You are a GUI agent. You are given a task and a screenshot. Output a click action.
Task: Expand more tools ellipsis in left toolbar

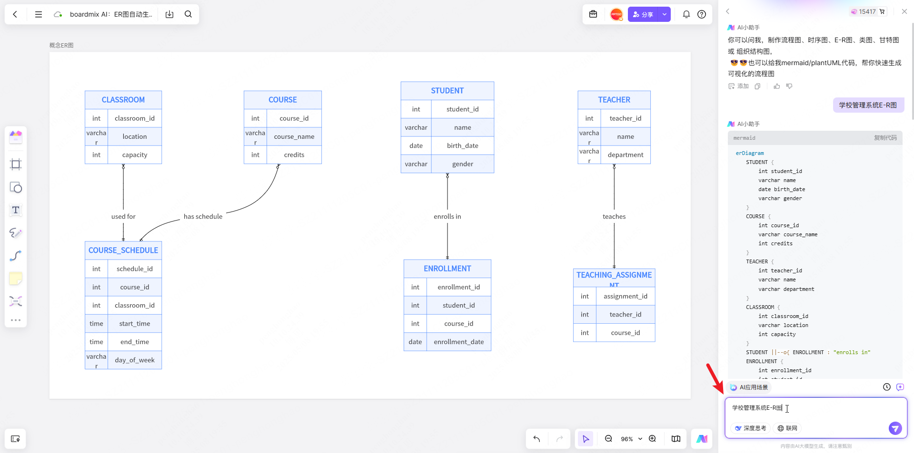click(x=16, y=320)
